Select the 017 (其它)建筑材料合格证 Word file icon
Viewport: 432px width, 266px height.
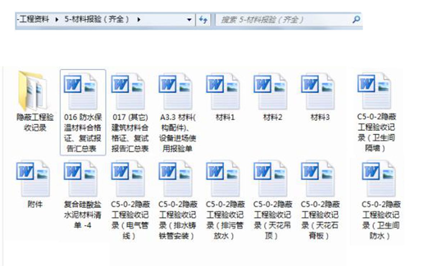coord(128,91)
